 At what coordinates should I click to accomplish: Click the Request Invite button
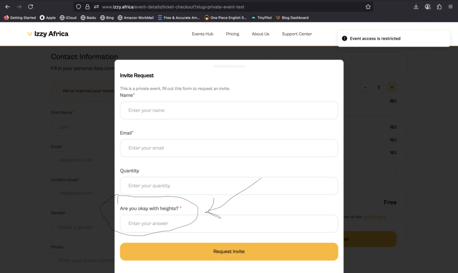(229, 252)
